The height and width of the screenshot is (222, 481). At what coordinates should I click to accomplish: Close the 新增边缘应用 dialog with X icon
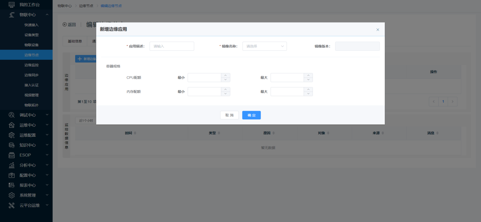tap(378, 30)
